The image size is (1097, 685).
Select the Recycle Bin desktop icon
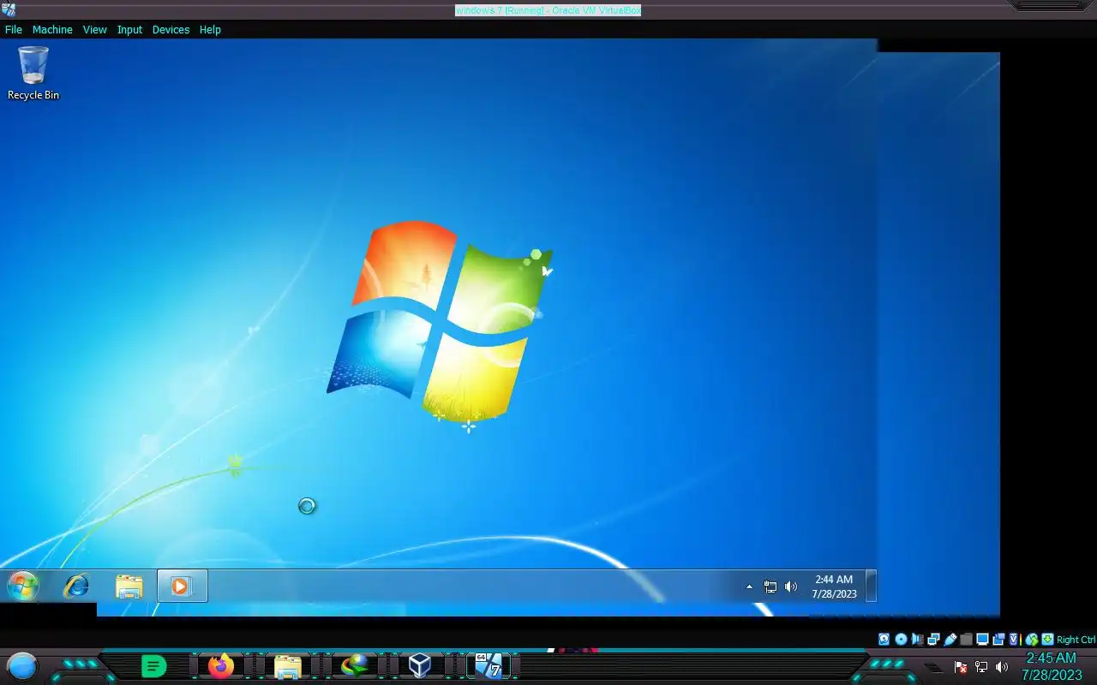coord(33,74)
